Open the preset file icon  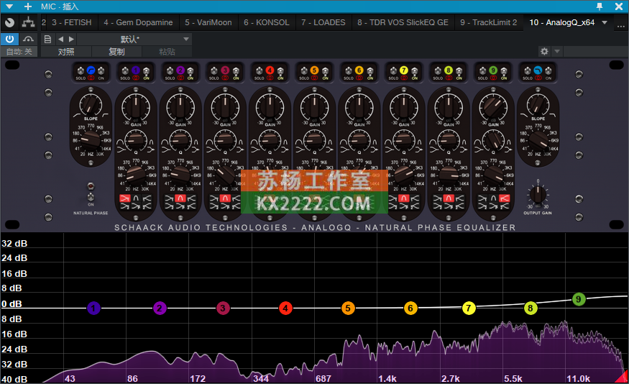pos(47,40)
